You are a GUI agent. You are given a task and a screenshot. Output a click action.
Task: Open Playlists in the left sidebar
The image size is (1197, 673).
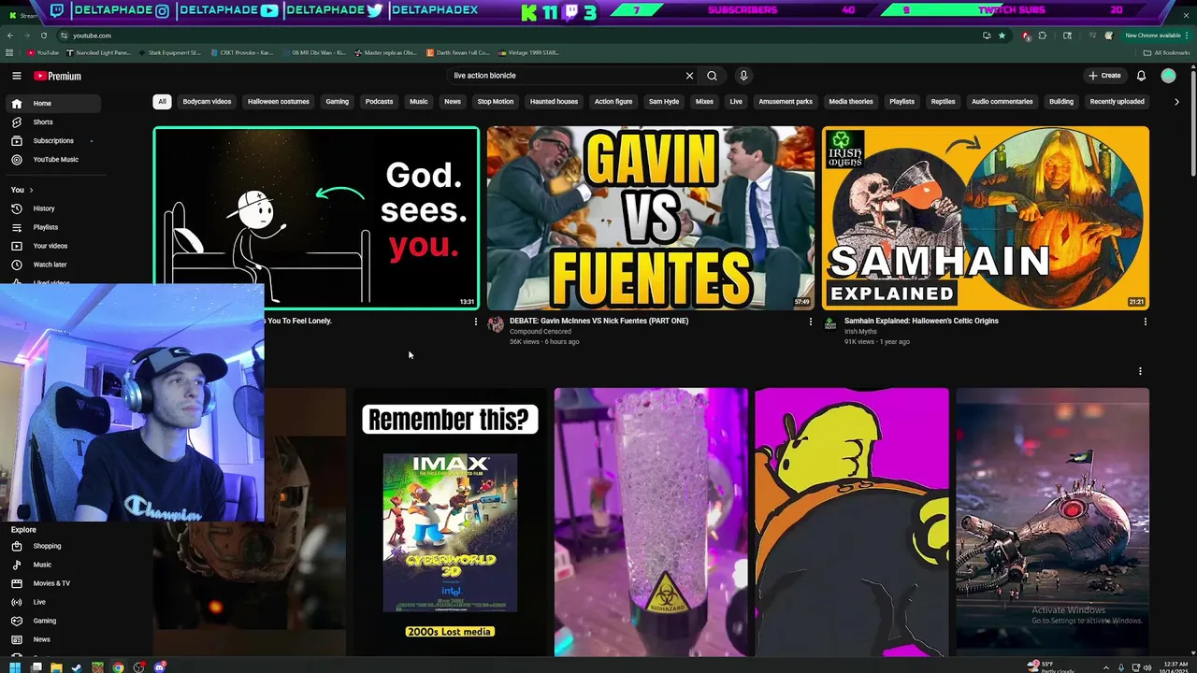54,227
